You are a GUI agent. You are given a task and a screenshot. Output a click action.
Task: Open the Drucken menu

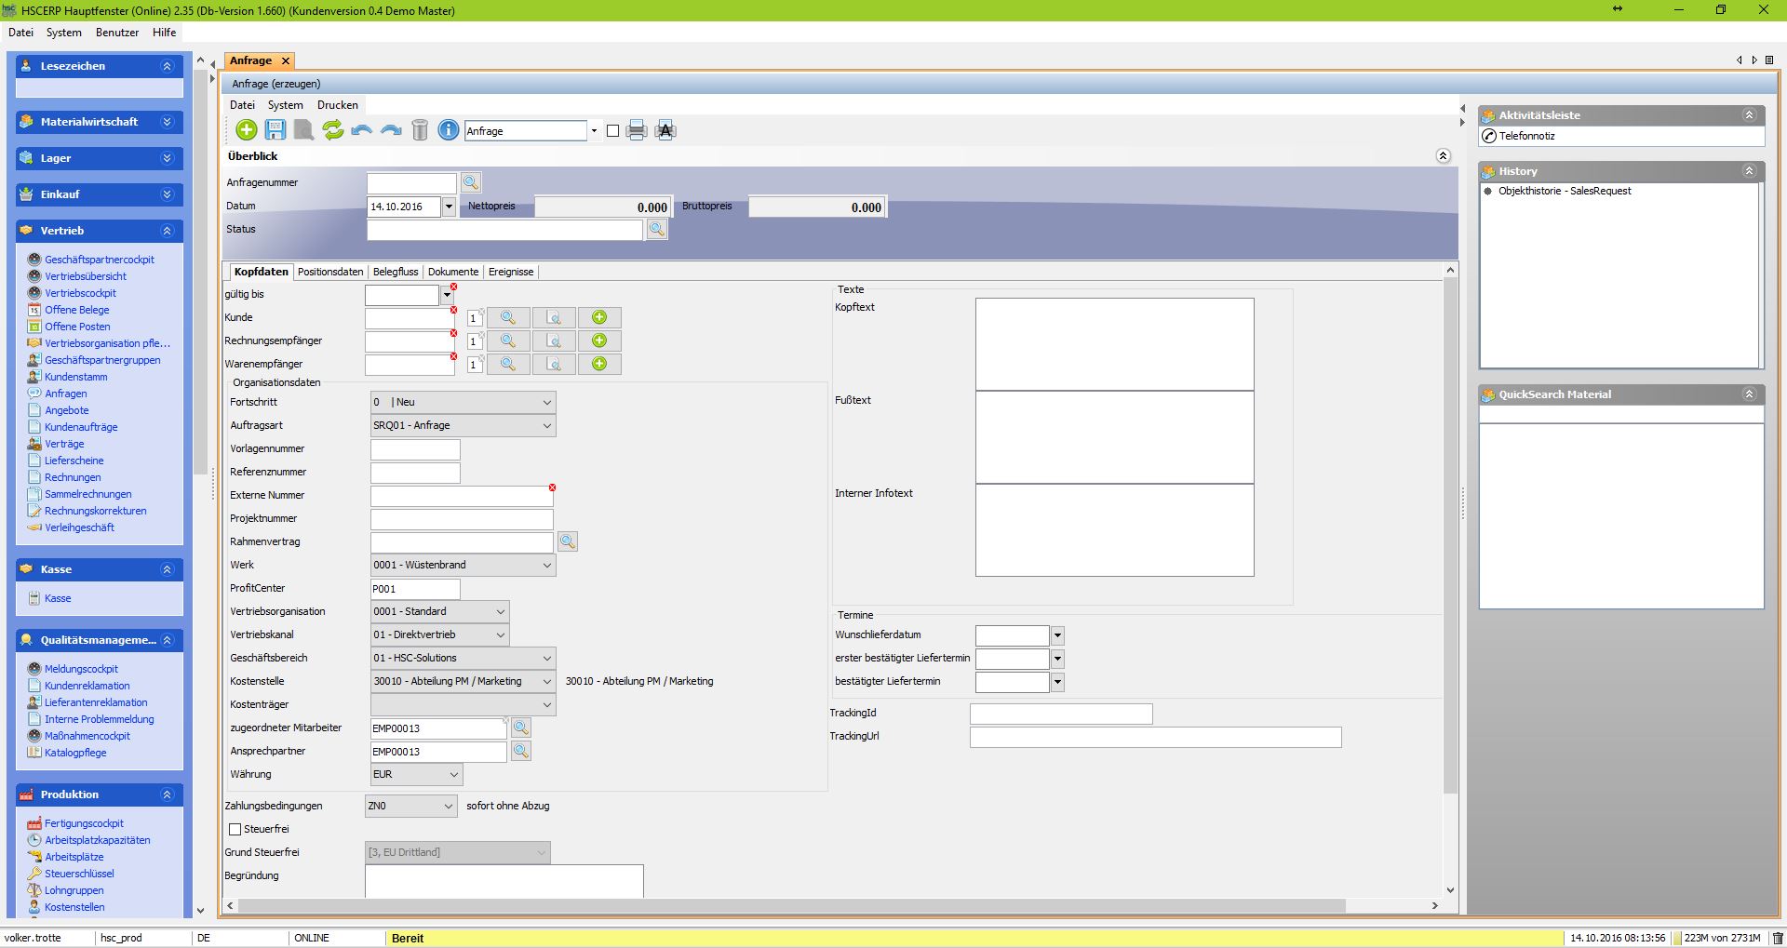point(337,105)
